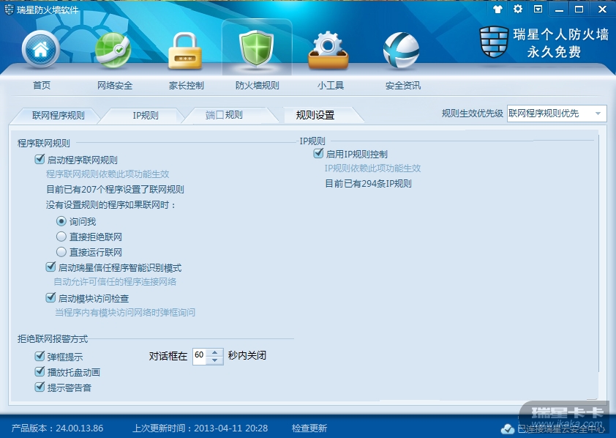Toggle the 提示警告音 checkbox
Image resolution: width=616 pixels, height=438 pixels.
pos(40,387)
